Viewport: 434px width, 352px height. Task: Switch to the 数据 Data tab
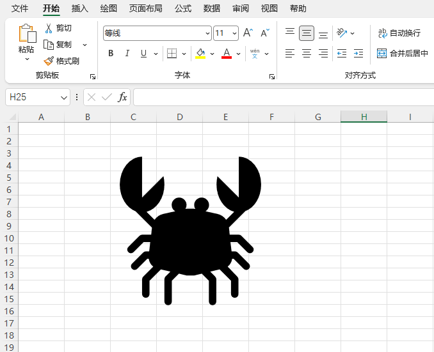pyautogui.click(x=212, y=8)
